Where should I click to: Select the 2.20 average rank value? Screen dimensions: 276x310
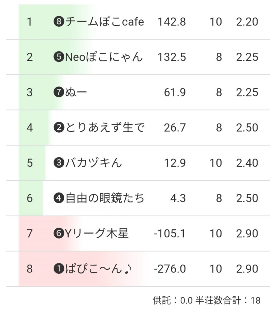point(247,22)
